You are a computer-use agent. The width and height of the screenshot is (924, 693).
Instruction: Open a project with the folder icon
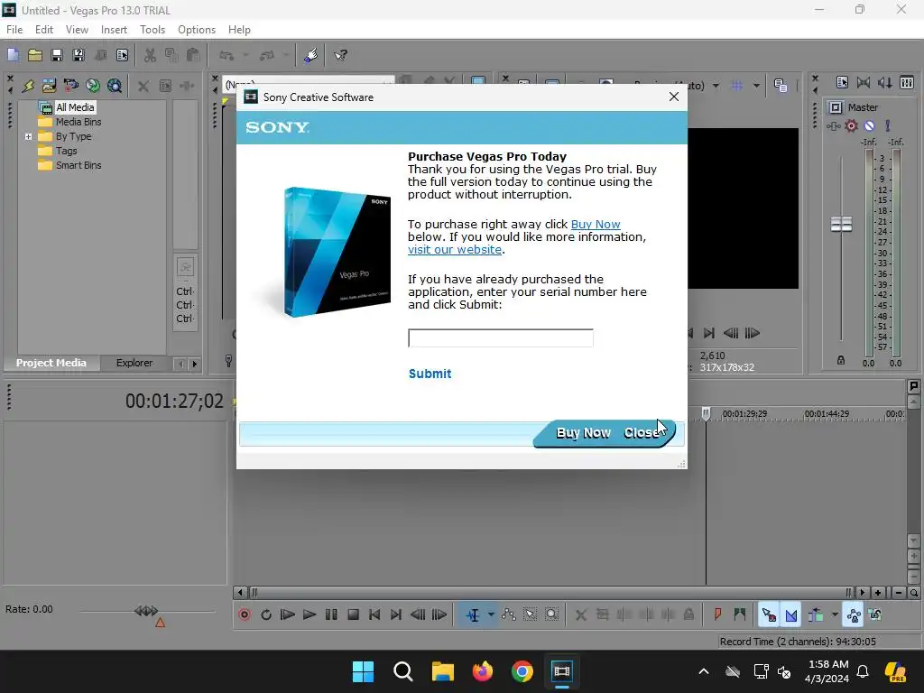click(35, 55)
